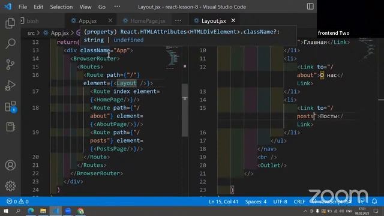The image size is (384, 216).
Task: Click the feedback icon in status bar
Action: [361, 202]
